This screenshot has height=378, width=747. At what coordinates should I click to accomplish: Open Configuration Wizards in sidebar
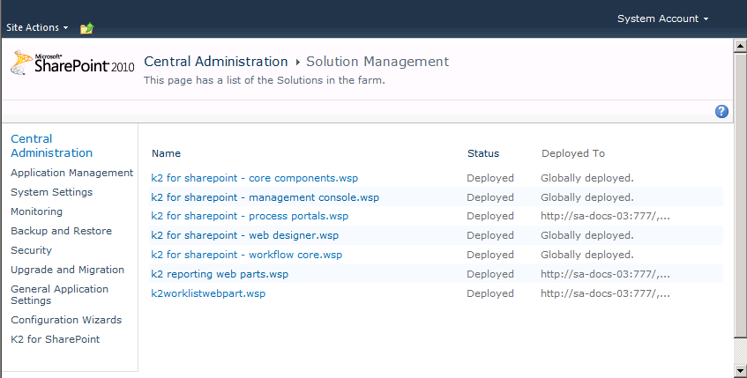pos(66,320)
